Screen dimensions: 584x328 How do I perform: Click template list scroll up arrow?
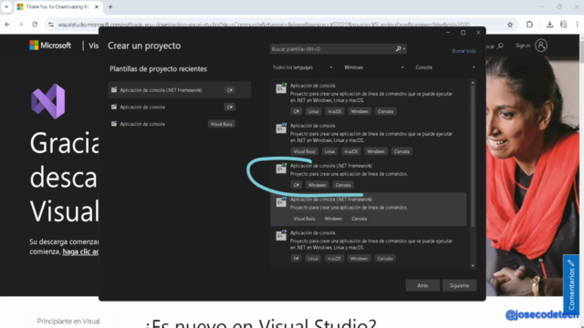point(473,83)
